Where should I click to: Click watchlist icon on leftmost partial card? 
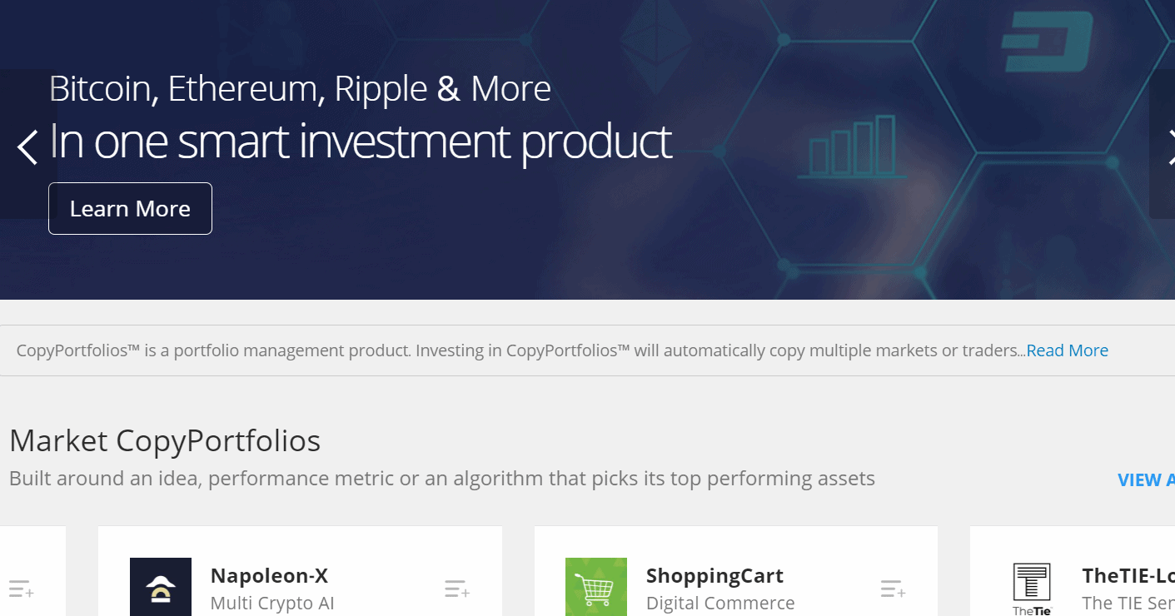(x=21, y=589)
